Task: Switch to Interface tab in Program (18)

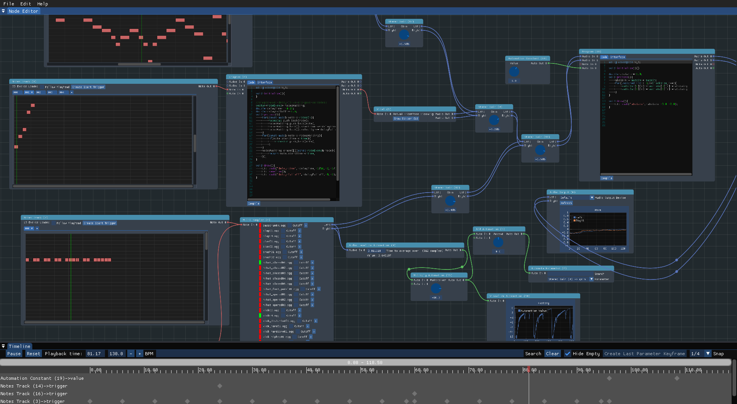Action: (617, 57)
